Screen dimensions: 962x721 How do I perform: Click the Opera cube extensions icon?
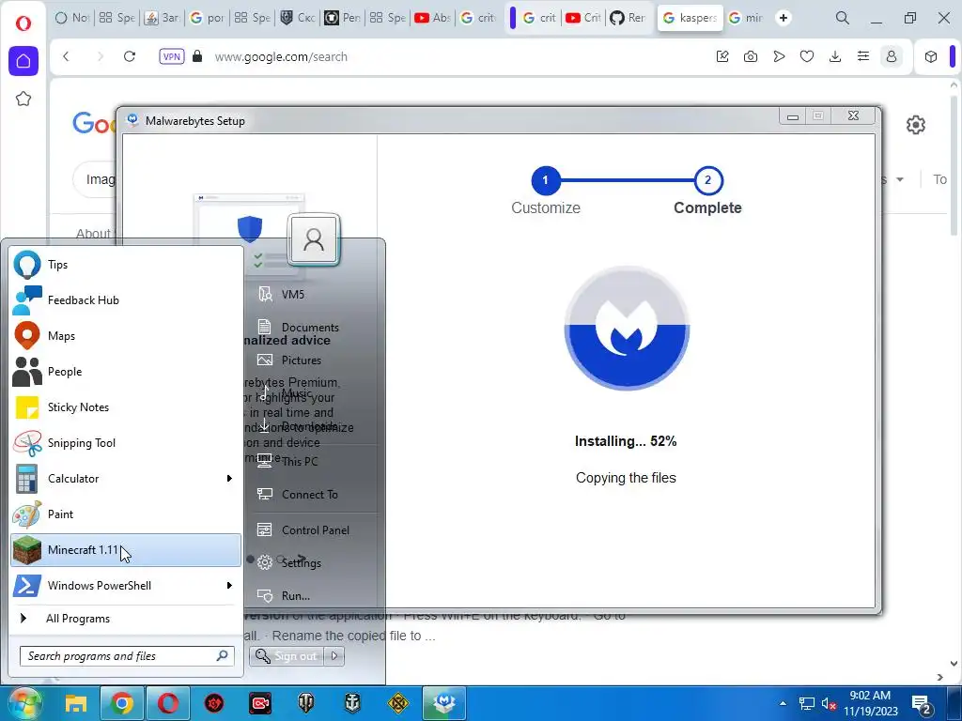(931, 56)
